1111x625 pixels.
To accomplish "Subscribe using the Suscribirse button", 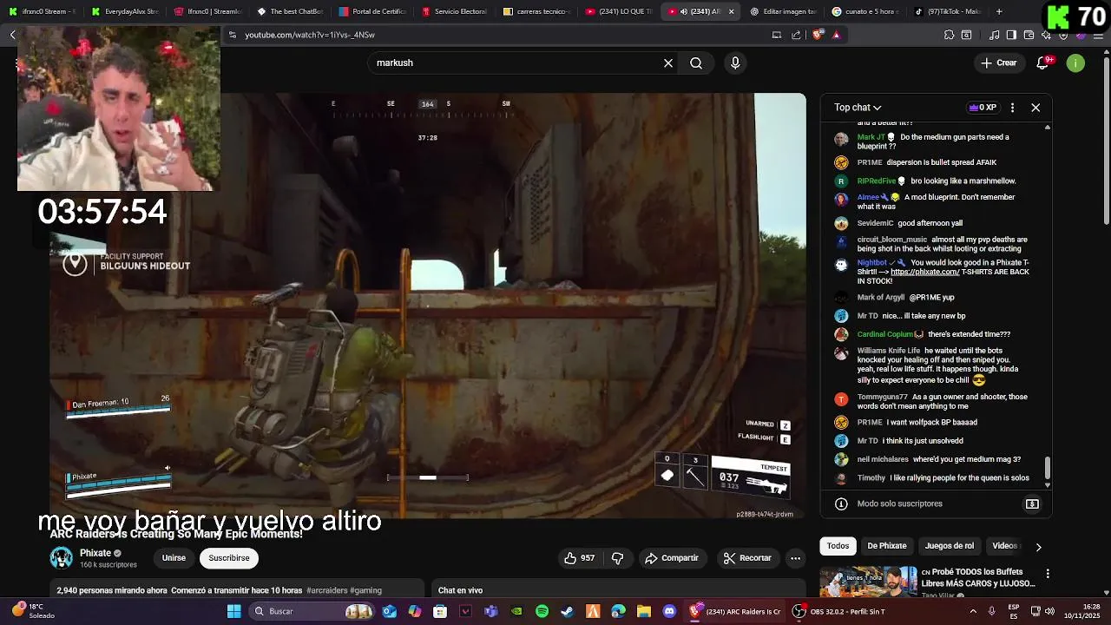I will click(x=229, y=558).
